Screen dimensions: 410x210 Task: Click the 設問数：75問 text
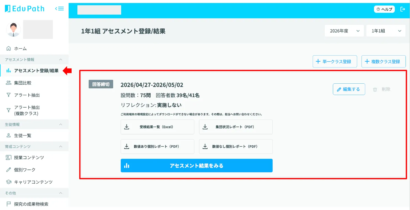click(x=136, y=96)
